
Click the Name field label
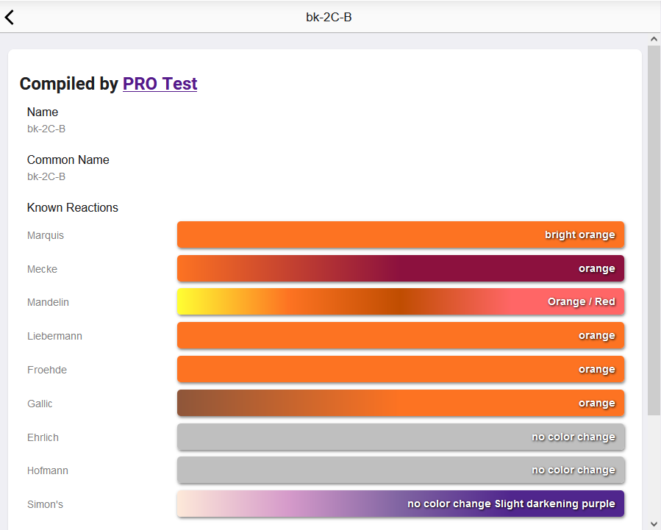(x=43, y=112)
